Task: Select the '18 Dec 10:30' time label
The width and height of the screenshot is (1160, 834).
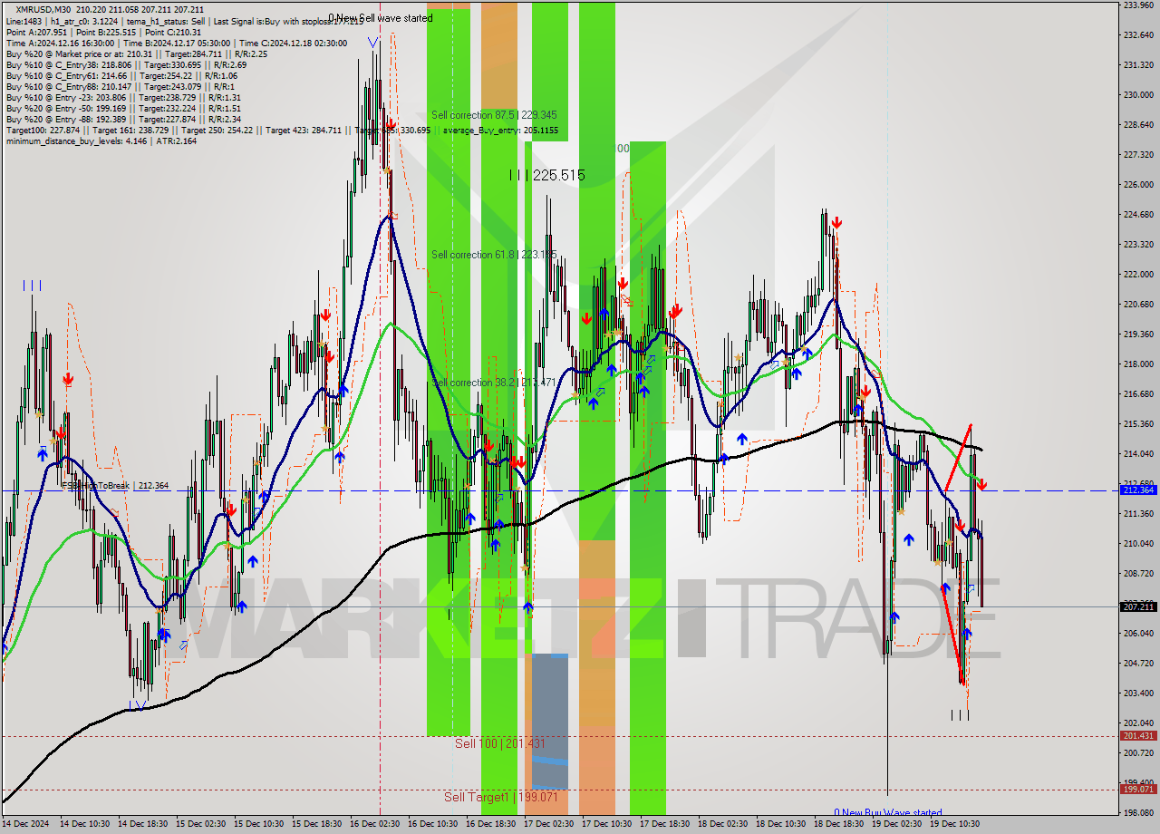Action: [x=781, y=824]
